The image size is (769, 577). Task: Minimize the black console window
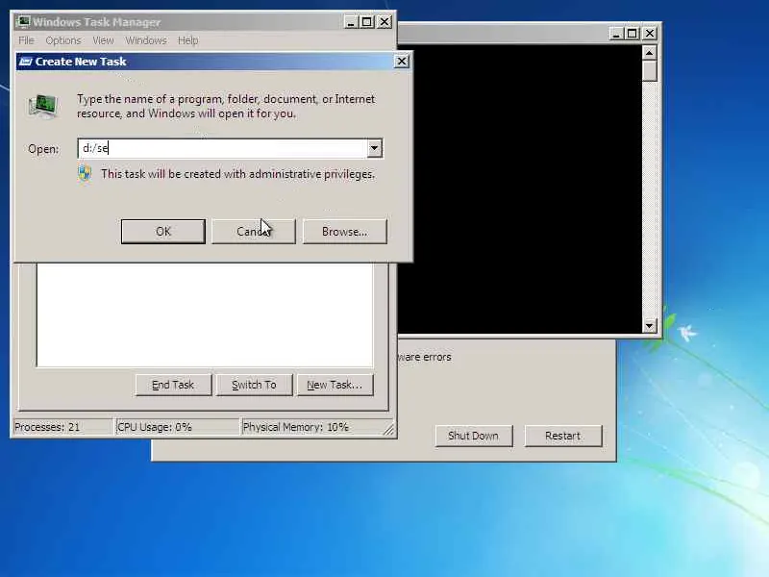(616, 34)
